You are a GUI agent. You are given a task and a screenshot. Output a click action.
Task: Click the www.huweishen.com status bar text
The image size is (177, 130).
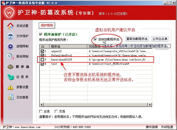(x=28, y=127)
